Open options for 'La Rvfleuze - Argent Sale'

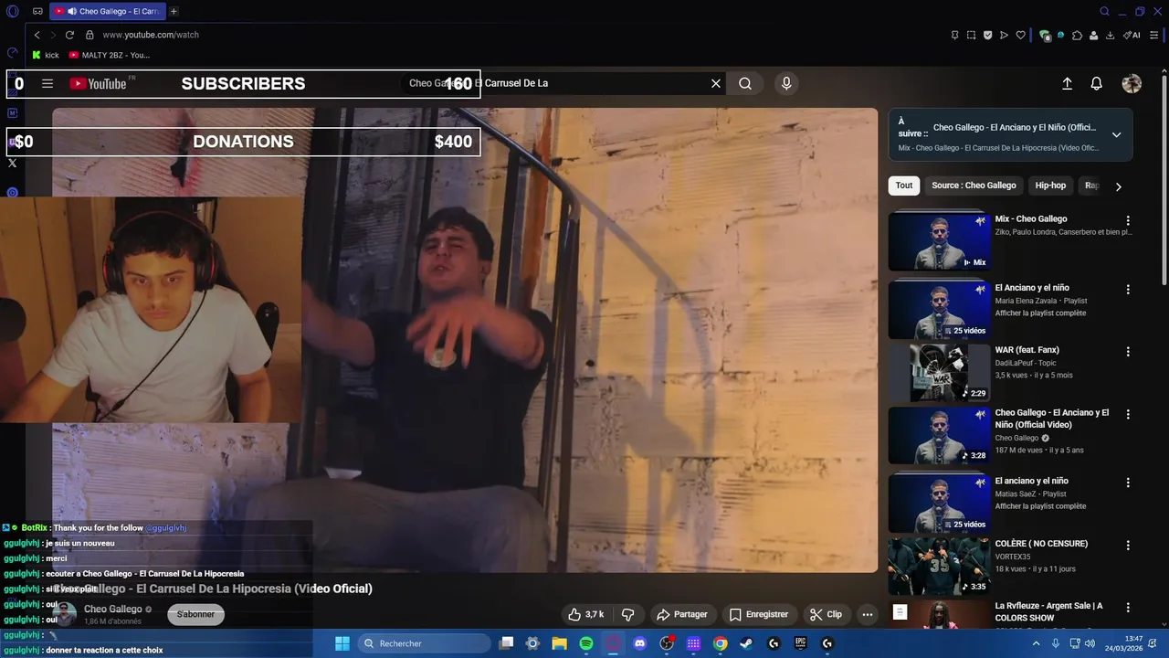tap(1128, 607)
